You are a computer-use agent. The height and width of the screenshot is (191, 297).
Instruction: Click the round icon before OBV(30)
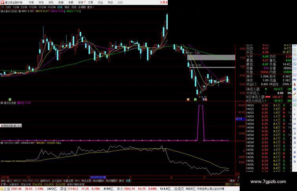coord(2,143)
